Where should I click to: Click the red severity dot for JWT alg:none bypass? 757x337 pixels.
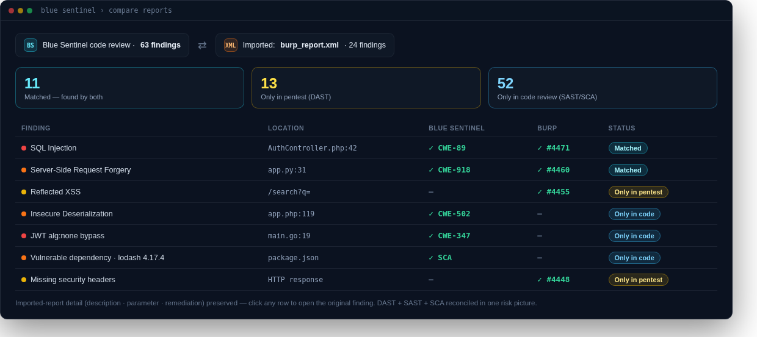(24, 236)
